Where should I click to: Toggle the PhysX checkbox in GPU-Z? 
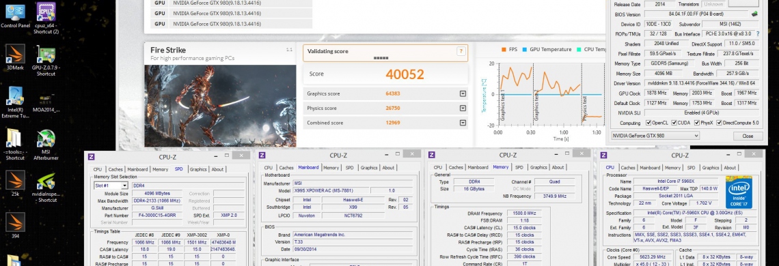coord(698,123)
